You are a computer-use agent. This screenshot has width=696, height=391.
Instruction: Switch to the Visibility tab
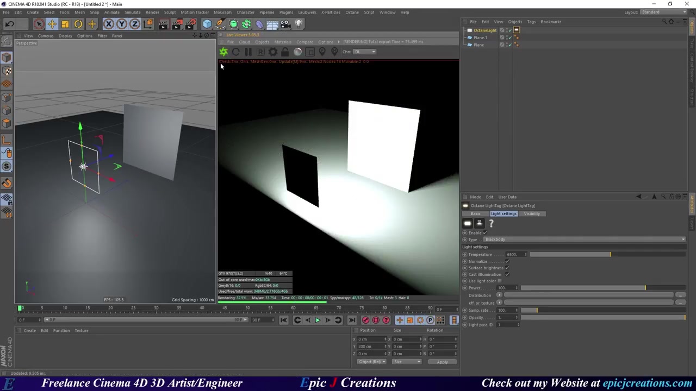(x=532, y=213)
